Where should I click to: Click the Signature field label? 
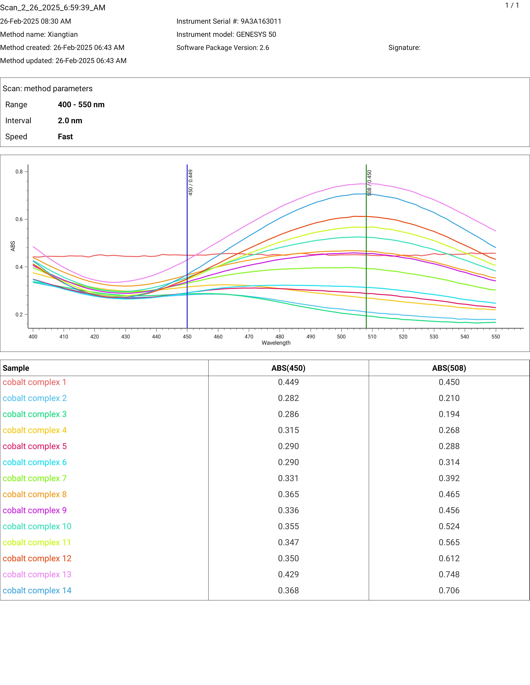404,48
